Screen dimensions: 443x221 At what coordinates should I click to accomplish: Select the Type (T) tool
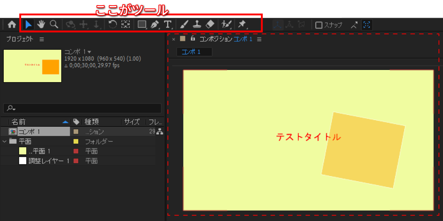tap(168, 25)
